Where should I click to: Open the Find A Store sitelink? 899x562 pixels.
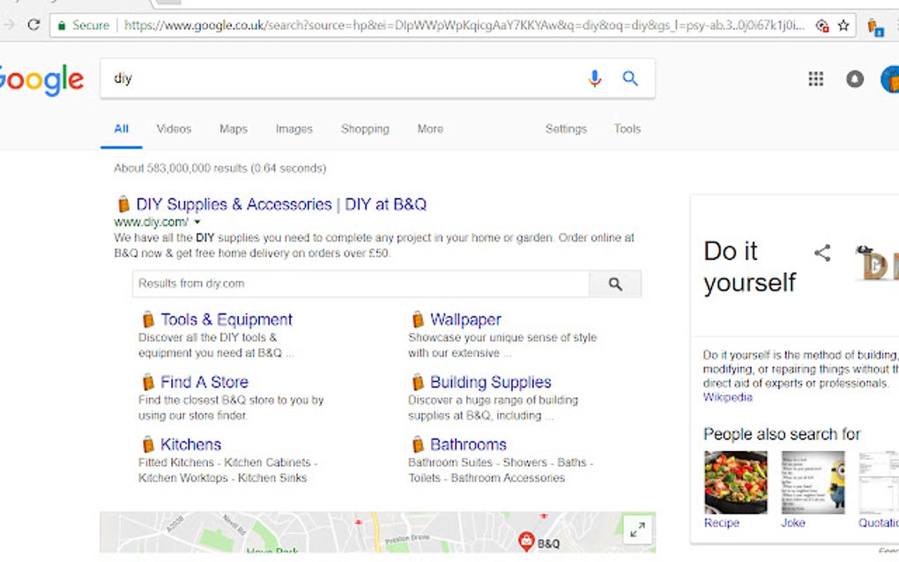[x=204, y=381]
